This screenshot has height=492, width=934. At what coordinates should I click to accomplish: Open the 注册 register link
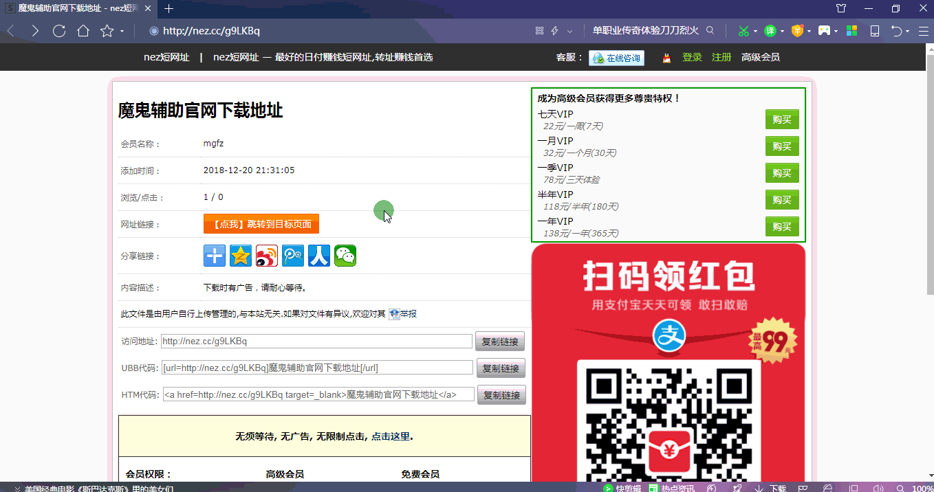pos(721,57)
